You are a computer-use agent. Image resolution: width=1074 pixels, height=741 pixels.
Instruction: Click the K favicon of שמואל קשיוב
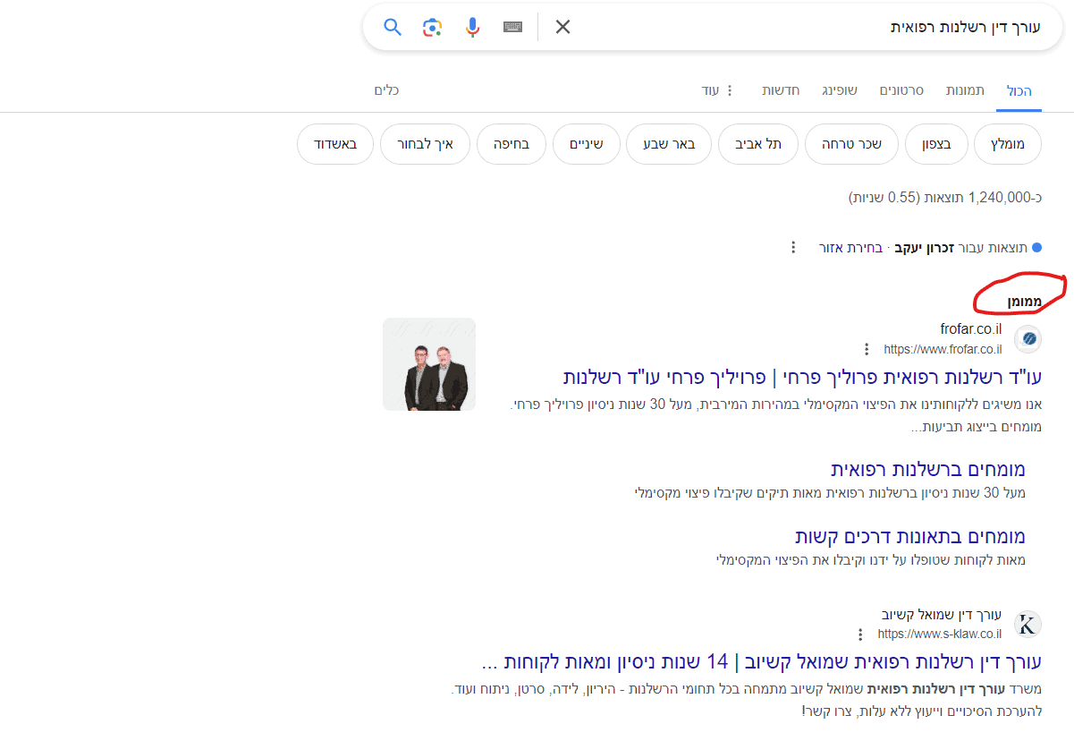tap(1028, 625)
